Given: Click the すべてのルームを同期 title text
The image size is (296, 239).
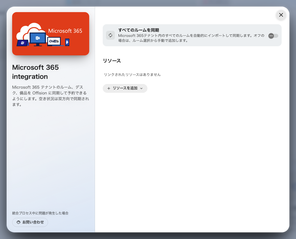Looking at the screenshot, I should (x=139, y=30).
